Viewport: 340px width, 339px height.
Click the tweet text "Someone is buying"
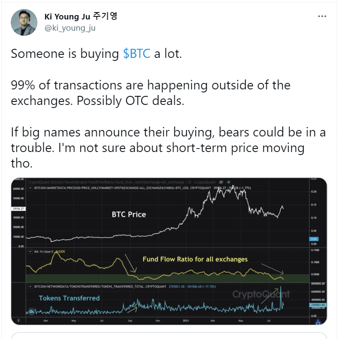coord(65,54)
